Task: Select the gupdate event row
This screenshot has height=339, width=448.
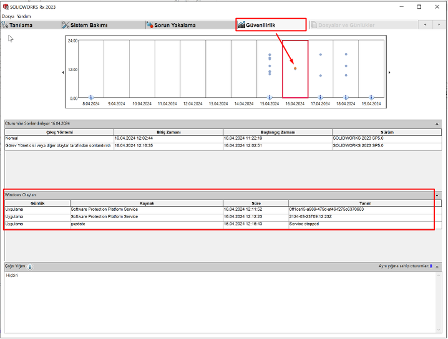Action: pyautogui.click(x=223, y=224)
